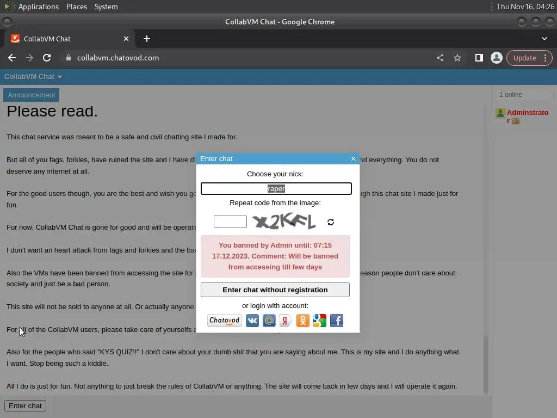This screenshot has width=557, height=418.
Task: Open the tab search dropdown arrow
Action: [x=544, y=39]
